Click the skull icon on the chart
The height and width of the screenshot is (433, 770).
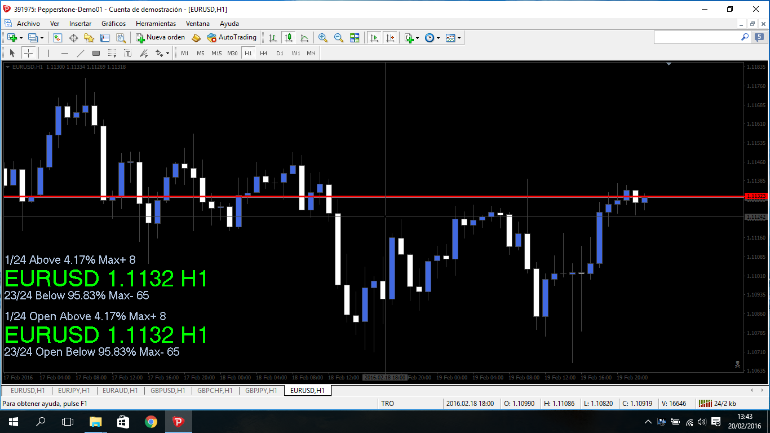point(737,364)
